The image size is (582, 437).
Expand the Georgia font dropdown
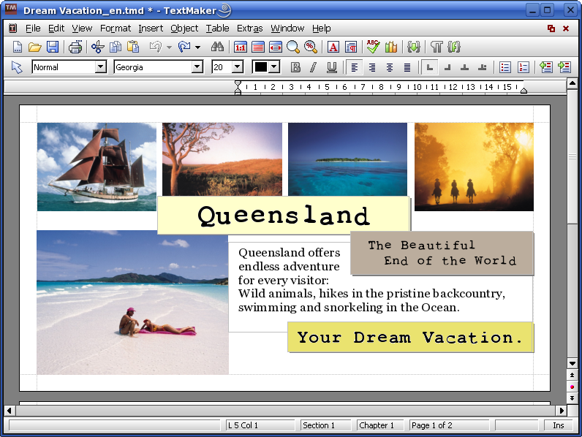(x=197, y=67)
